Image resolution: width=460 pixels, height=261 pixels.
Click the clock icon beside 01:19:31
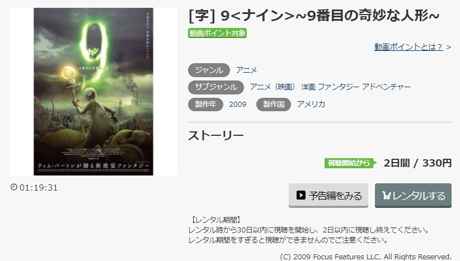(14, 187)
